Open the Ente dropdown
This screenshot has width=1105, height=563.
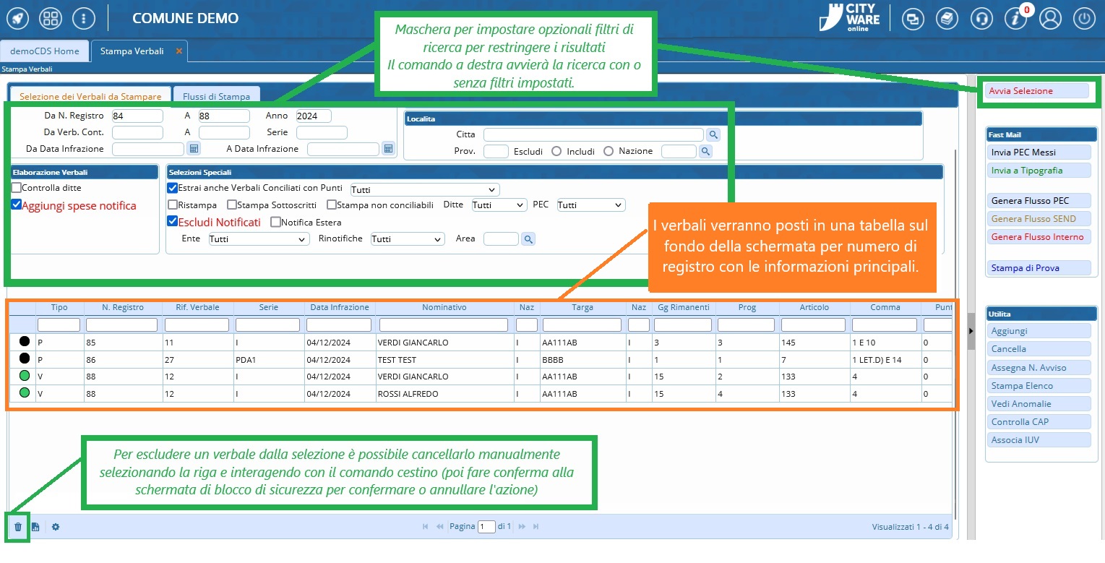pyautogui.click(x=259, y=239)
